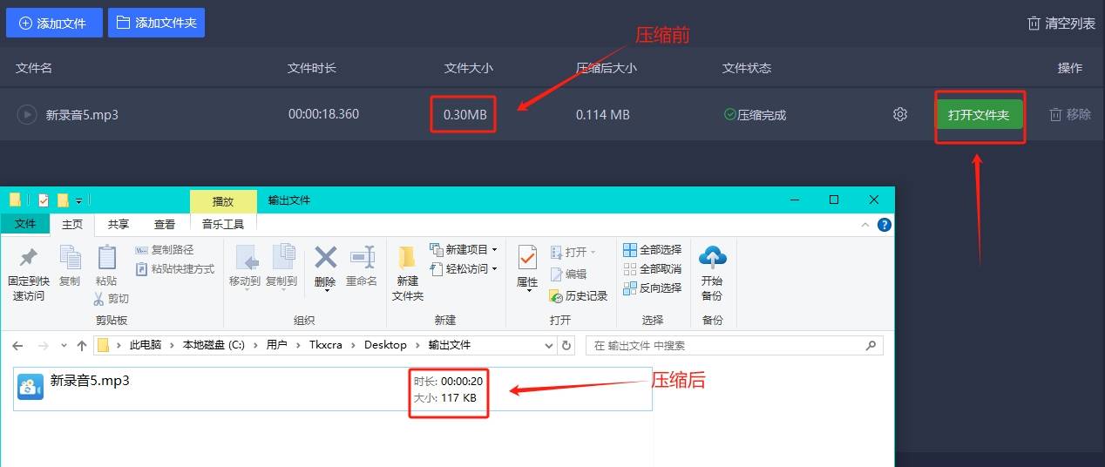Go forward with the Explorer forward arrow
Screen dimensions: 1105x467
(x=42, y=346)
